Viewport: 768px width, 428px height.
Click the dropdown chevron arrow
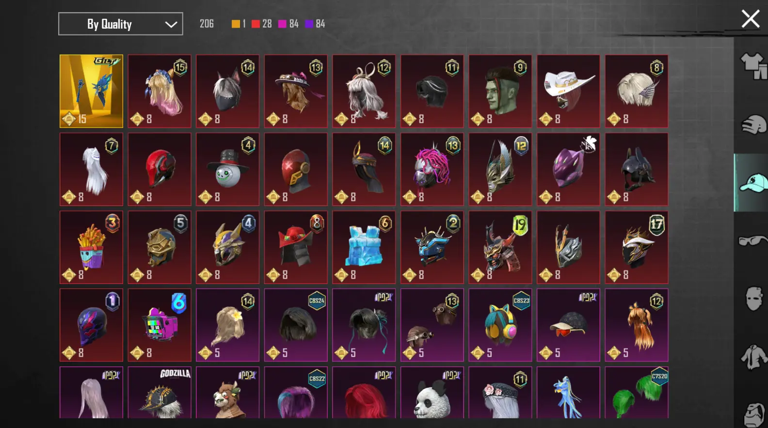click(171, 24)
